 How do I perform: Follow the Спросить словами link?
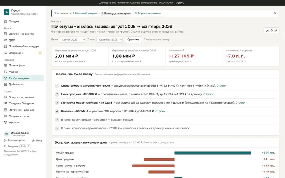tap(149, 13)
